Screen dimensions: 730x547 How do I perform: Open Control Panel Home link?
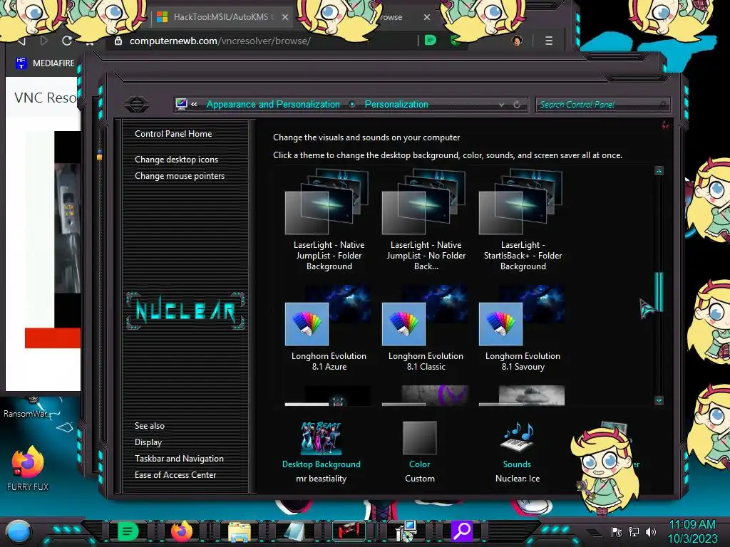tap(173, 134)
